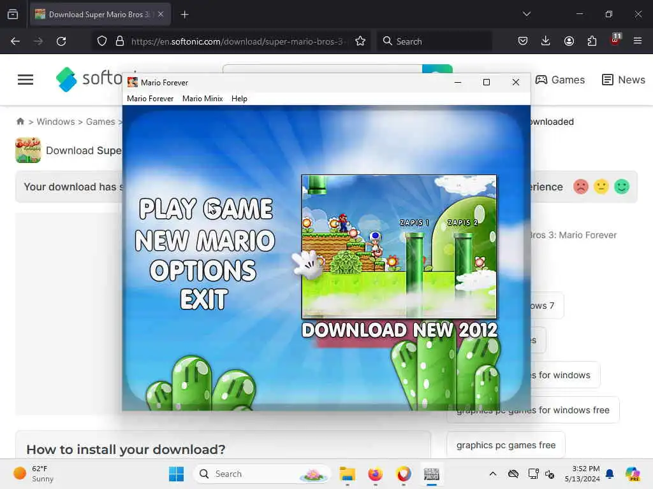653x489 pixels.
Task: Bookmark this page with the star
Action: coord(360,41)
